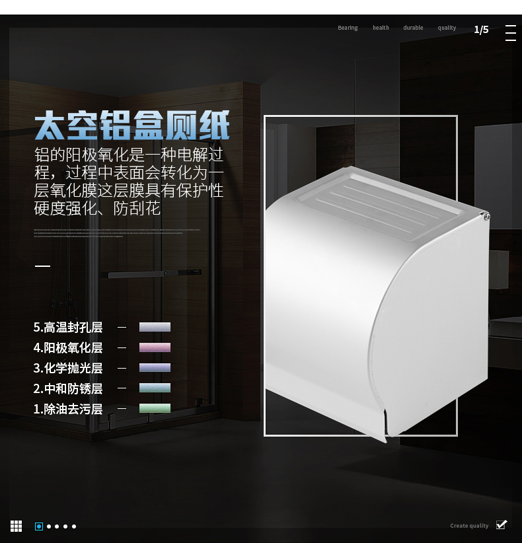Select the first highlighted pagination dot
Image resolution: width=522 pixels, height=543 pixels.
coord(39,526)
